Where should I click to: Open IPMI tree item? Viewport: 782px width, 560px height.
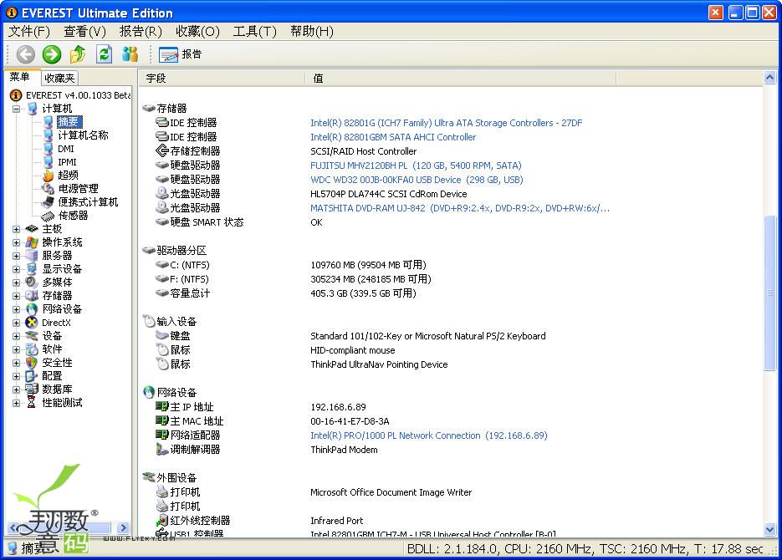tap(67, 162)
